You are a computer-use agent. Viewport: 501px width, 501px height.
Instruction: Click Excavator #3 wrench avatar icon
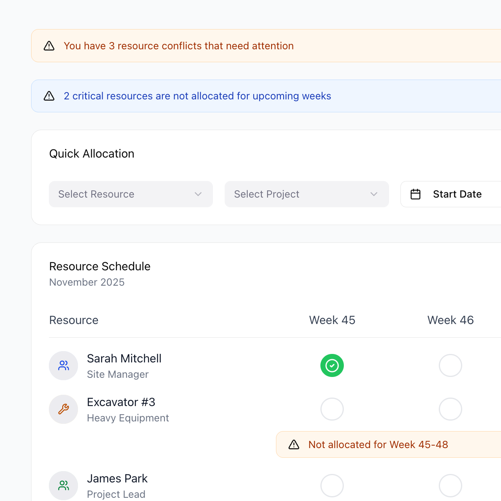(x=63, y=409)
